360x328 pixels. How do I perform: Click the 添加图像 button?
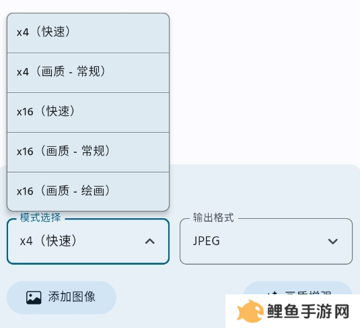click(61, 298)
